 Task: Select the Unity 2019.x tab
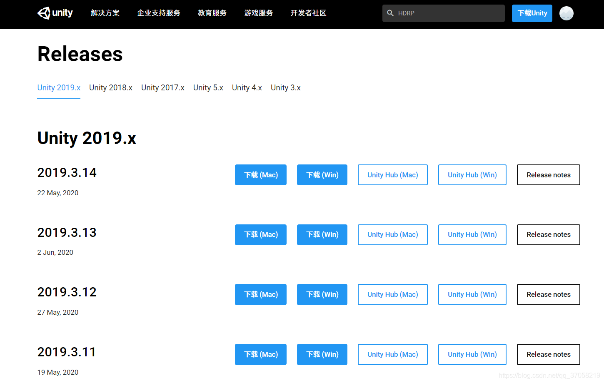pyautogui.click(x=59, y=88)
